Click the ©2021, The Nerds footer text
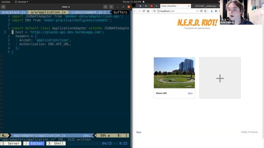Viewport: 264px width, 148px height. coord(249,132)
